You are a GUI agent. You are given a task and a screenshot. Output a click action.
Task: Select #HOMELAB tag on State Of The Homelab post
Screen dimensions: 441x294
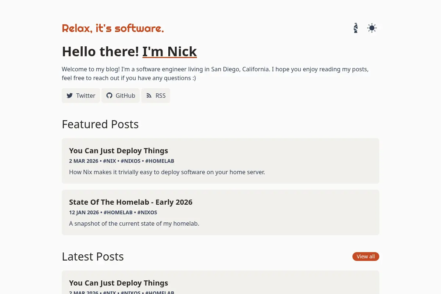(x=118, y=212)
